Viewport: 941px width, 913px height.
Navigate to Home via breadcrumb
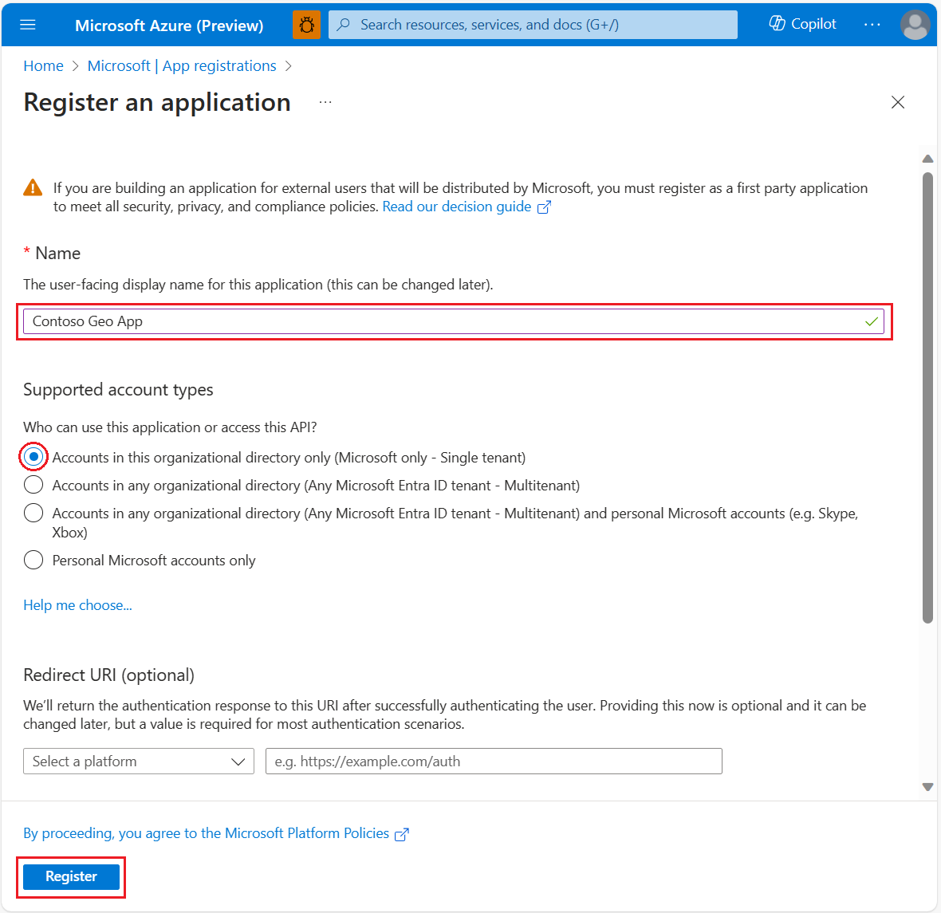[43, 65]
